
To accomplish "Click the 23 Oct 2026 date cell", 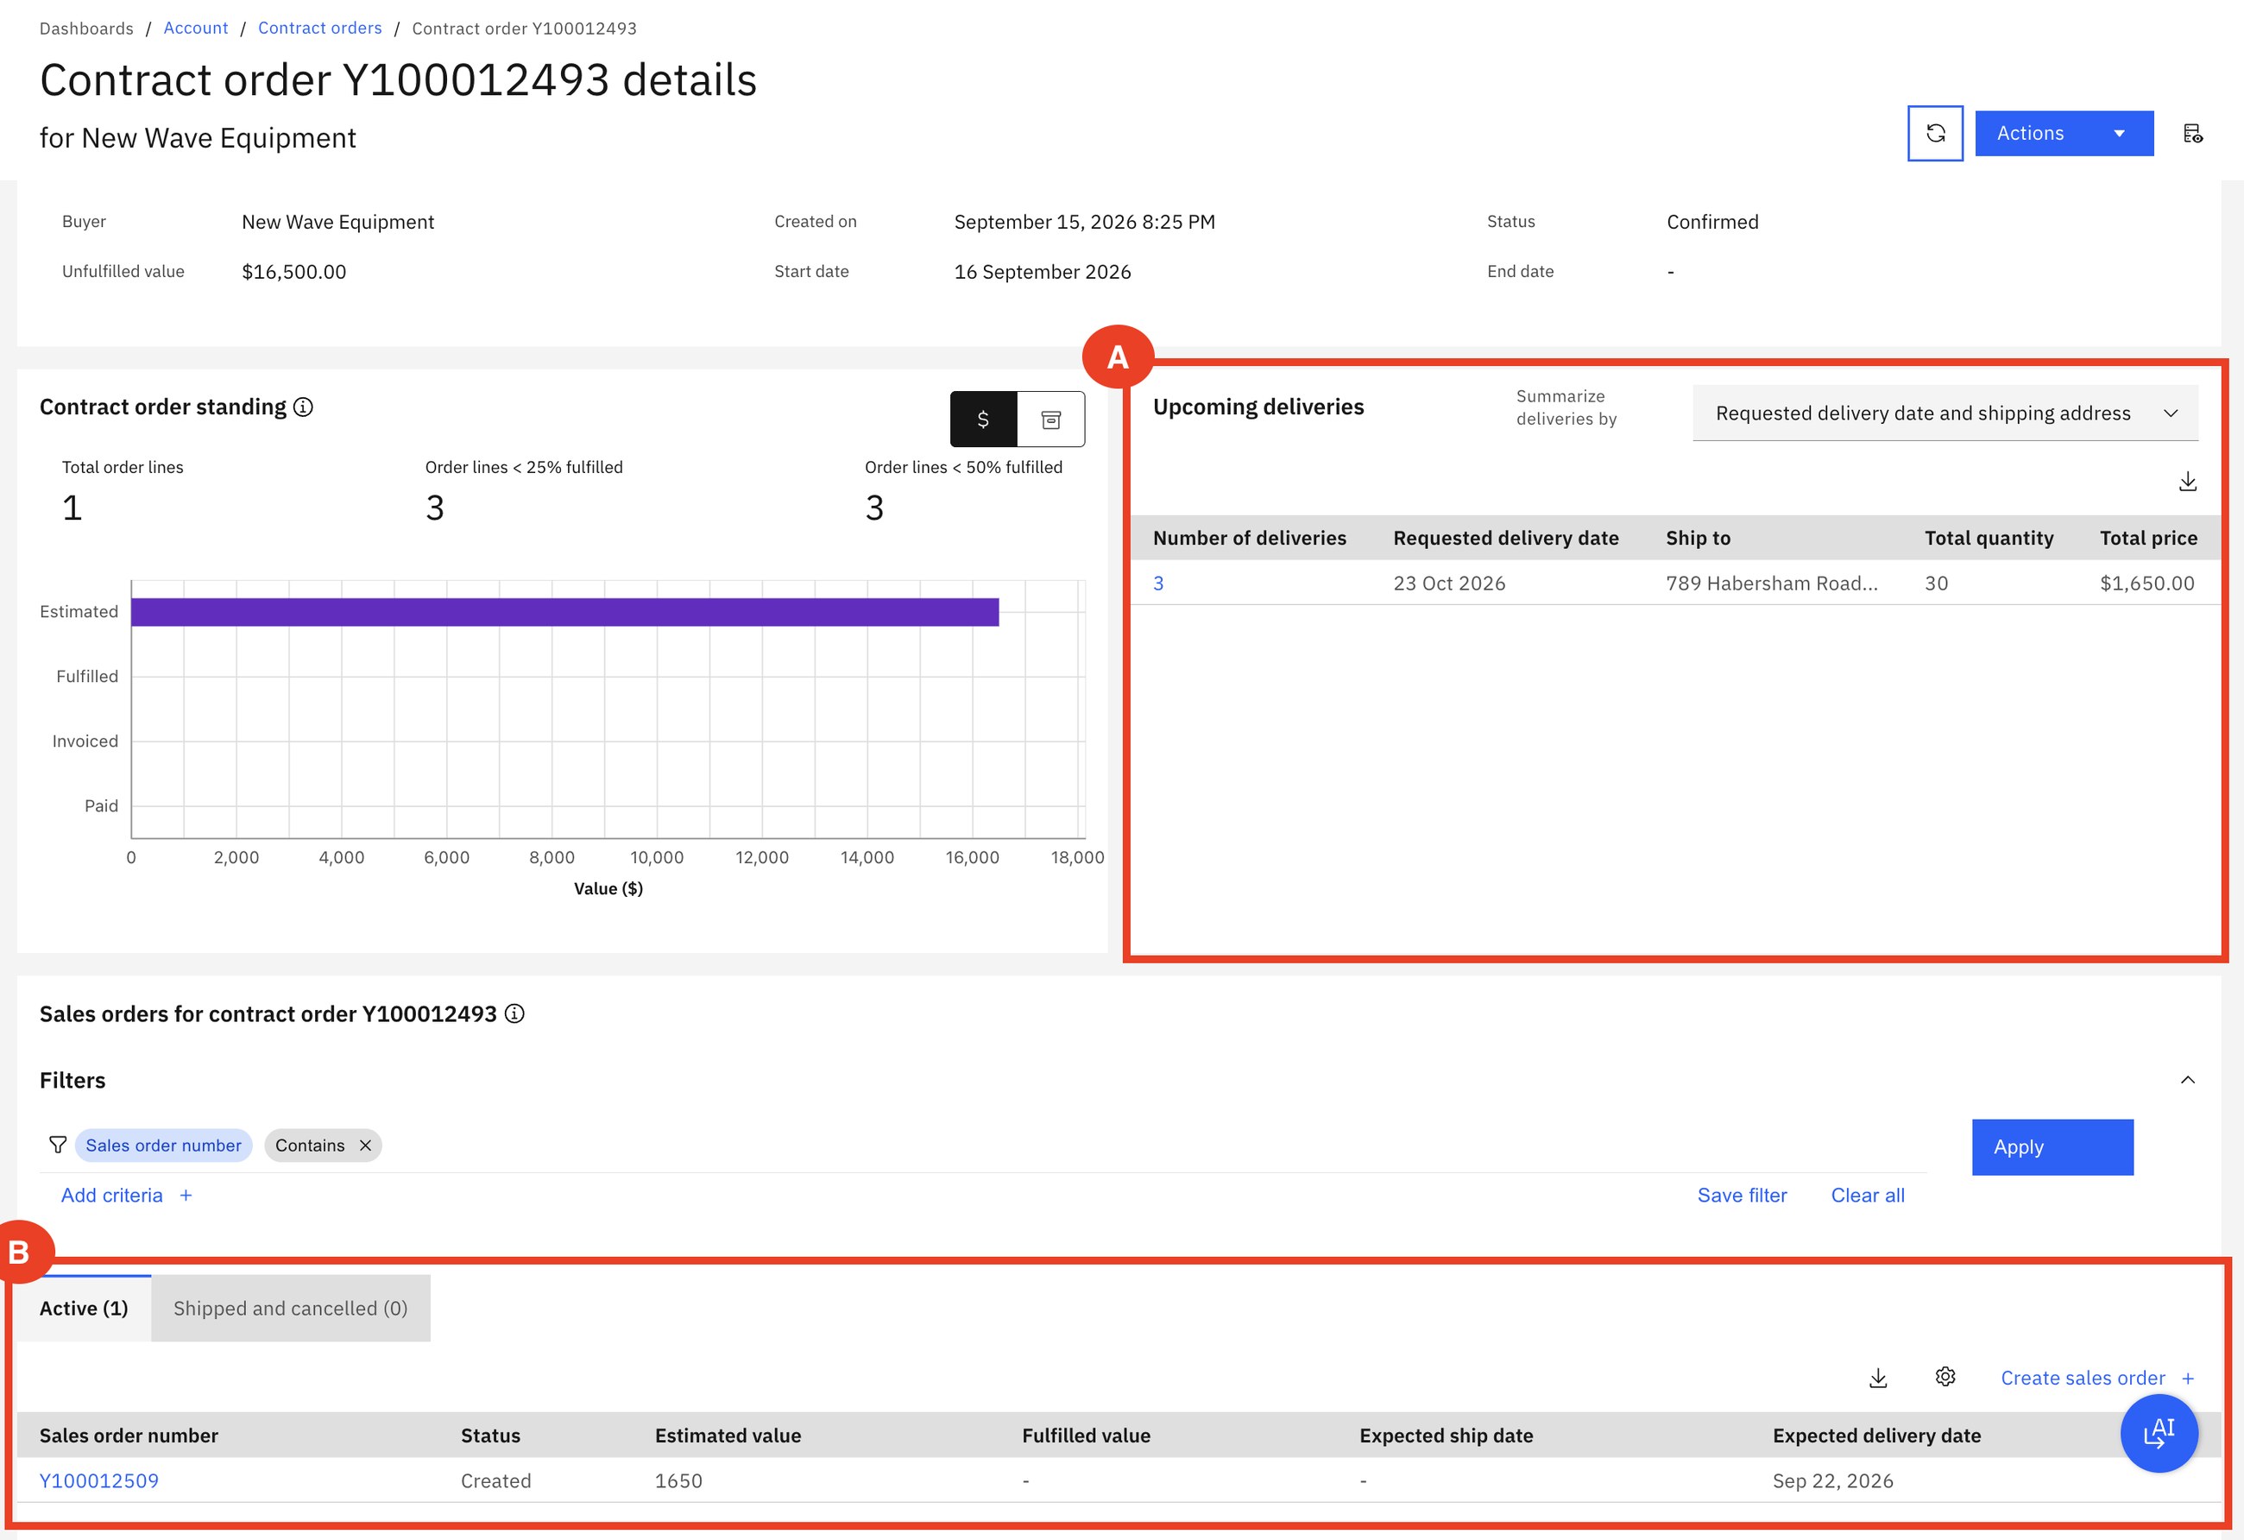I will click(1448, 584).
